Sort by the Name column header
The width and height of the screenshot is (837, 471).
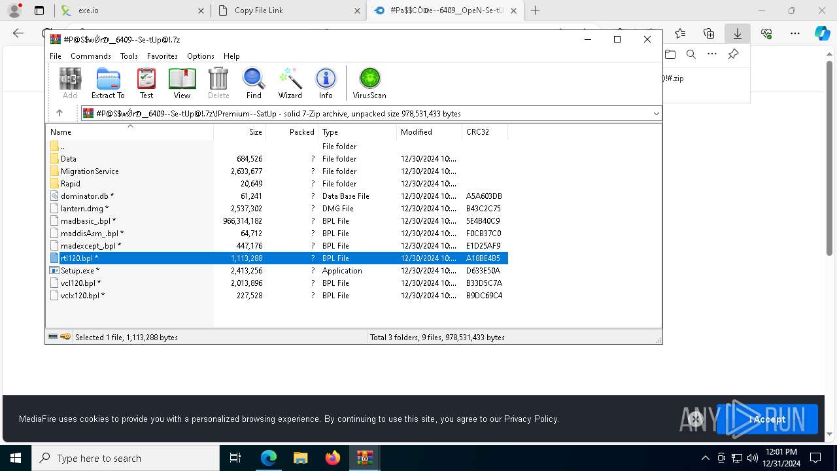[129, 132]
